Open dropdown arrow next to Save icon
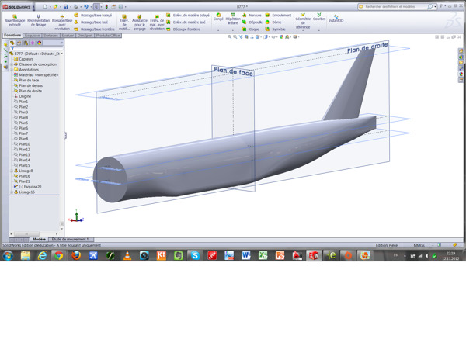 (71, 7)
